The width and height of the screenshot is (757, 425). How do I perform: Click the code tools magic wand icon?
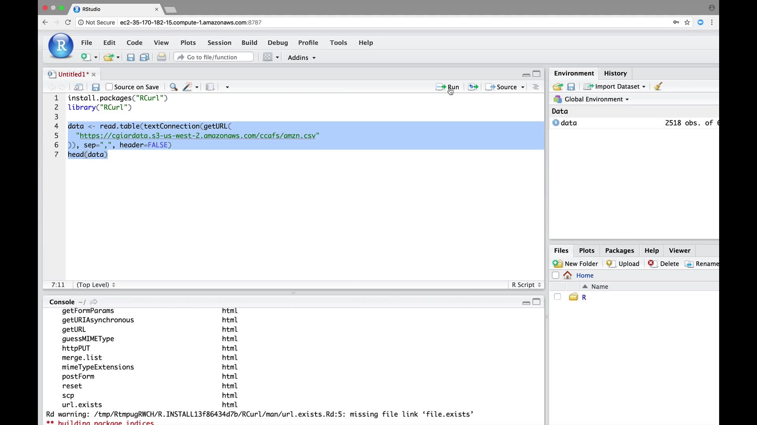coord(188,87)
